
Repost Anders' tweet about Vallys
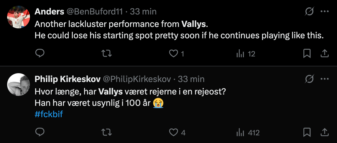click(x=107, y=53)
